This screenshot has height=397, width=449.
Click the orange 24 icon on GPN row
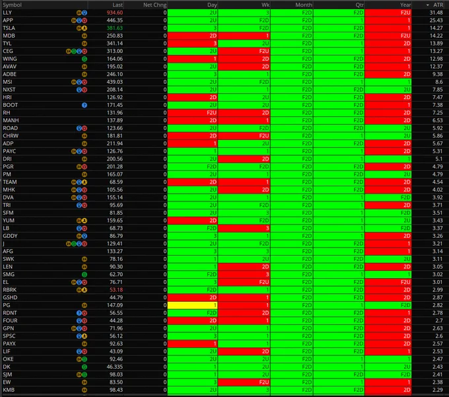click(x=73, y=328)
